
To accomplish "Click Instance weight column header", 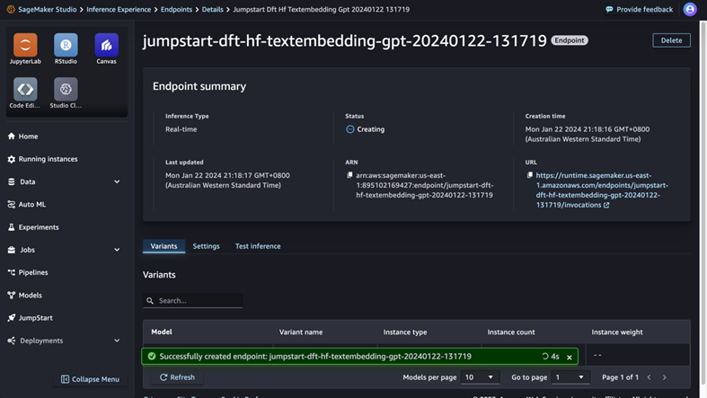I will tap(617, 332).
